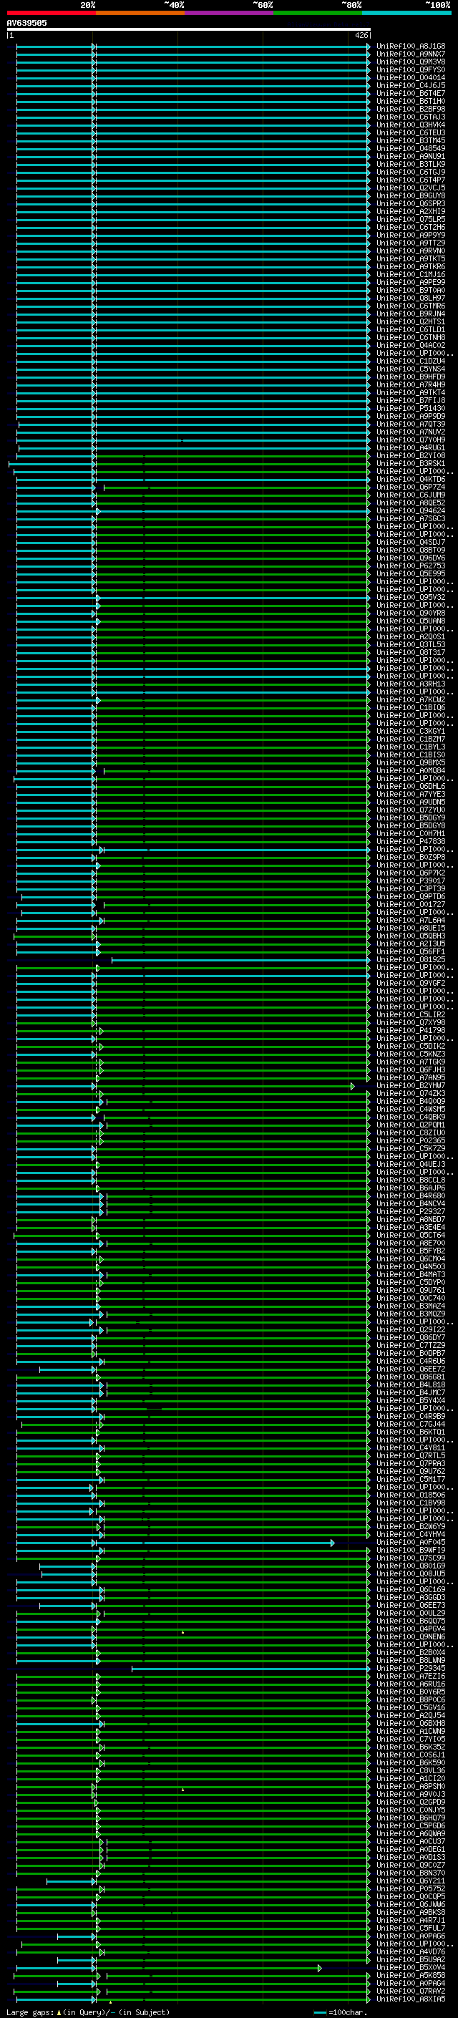
Task: Select UniRef100_P41798 entry
Action: pyautogui.click(x=410, y=1030)
